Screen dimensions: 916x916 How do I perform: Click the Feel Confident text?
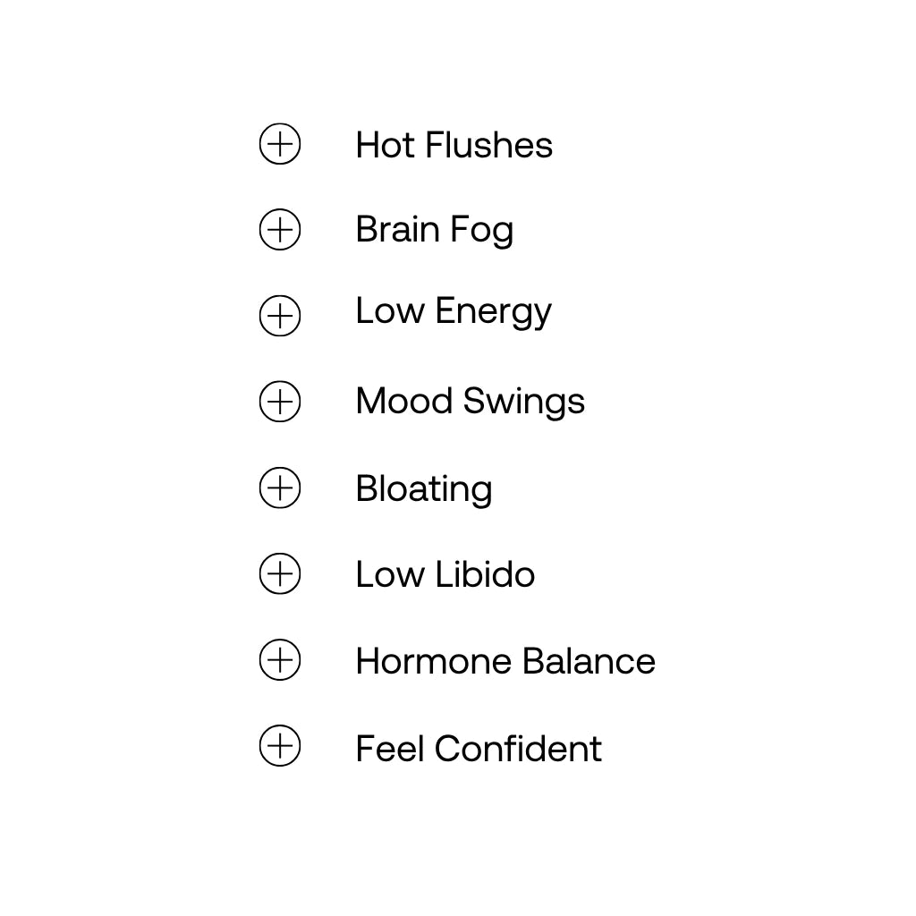pyautogui.click(x=479, y=749)
